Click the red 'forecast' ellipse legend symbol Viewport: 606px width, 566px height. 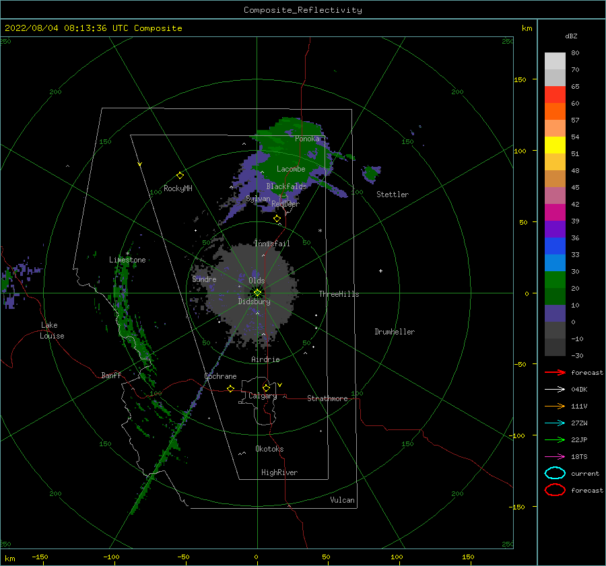coord(555,490)
